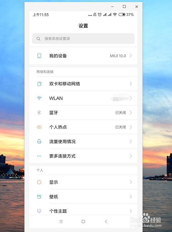Open the 显示 settings entry

click(x=83, y=182)
